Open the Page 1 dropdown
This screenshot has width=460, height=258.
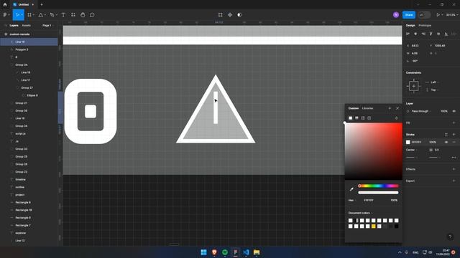pos(48,26)
